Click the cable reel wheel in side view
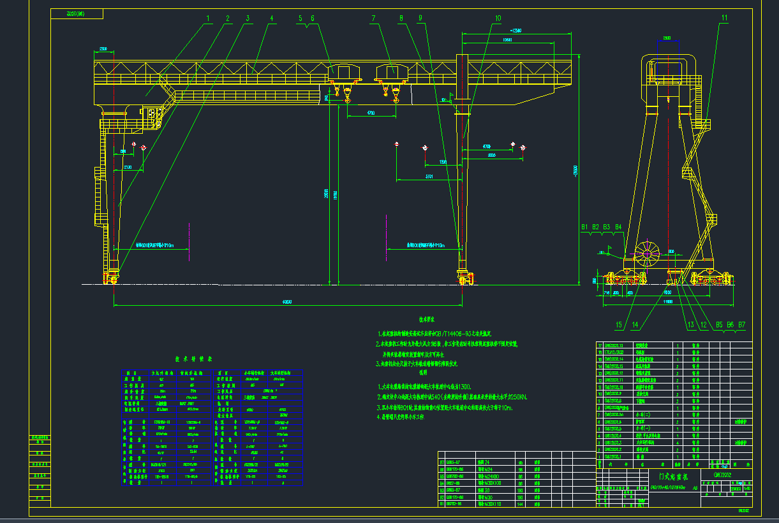This screenshot has width=779, height=523. (646, 254)
